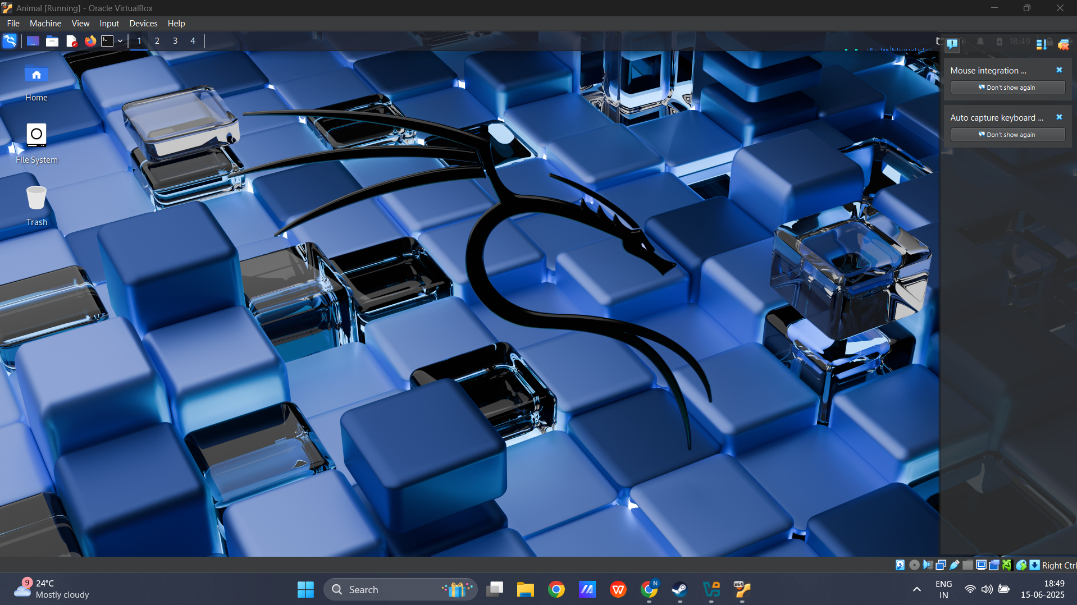The width and height of the screenshot is (1077, 605).
Task: Click Don't show again under Auto capture keyboard
Action: pos(1008,135)
